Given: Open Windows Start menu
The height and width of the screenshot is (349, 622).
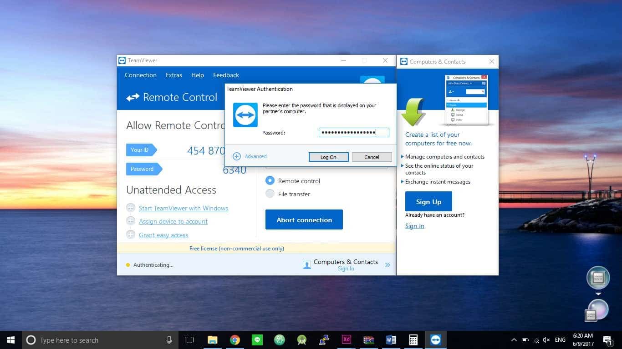Looking at the screenshot, I should point(10,340).
